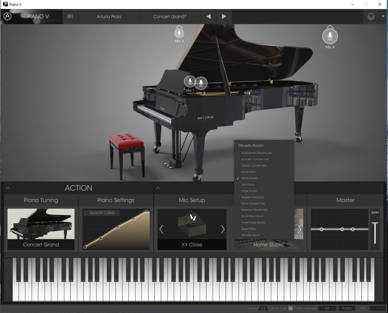
Task: Open the MIDI Channel All dropdown
Action: (x=327, y=308)
